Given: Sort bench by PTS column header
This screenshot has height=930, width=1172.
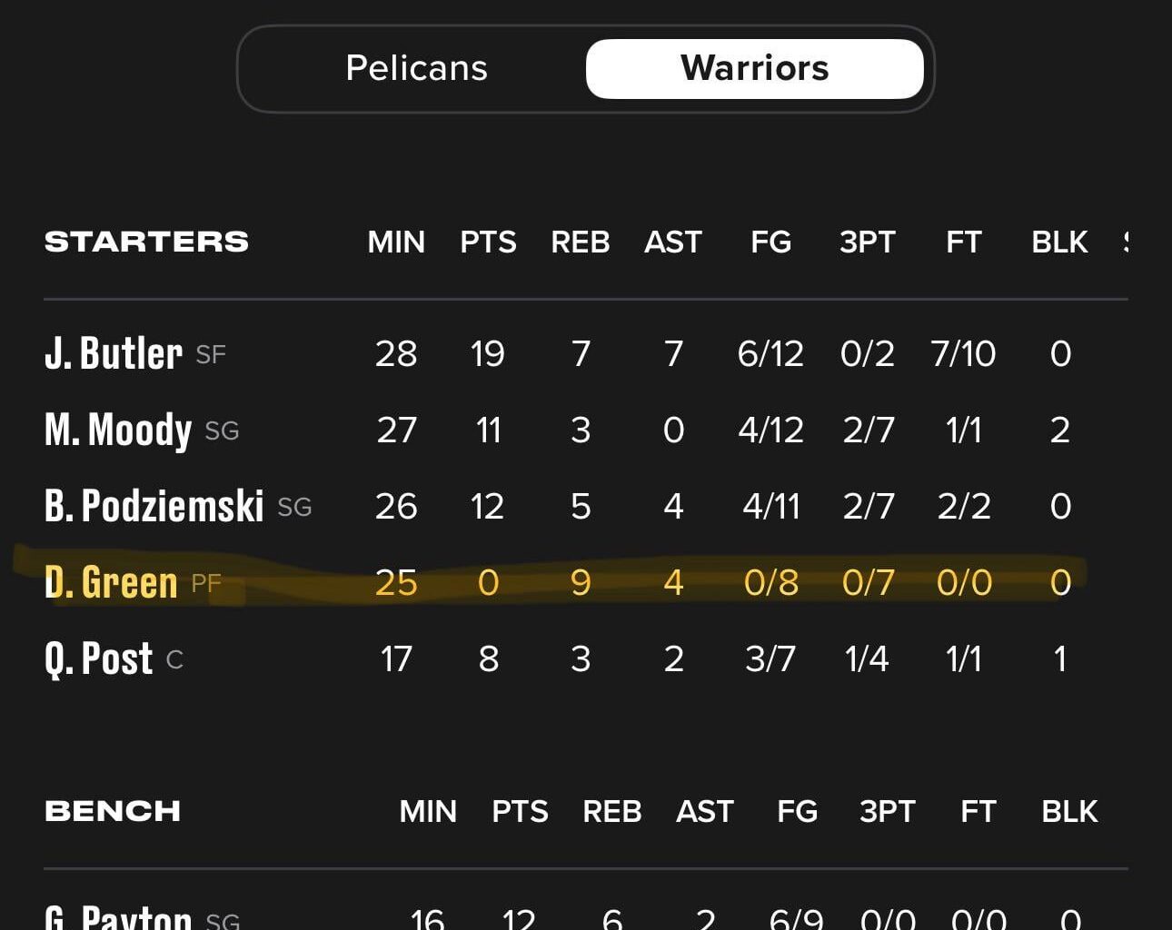Looking at the screenshot, I should (x=520, y=811).
